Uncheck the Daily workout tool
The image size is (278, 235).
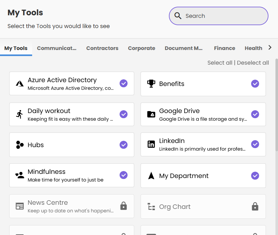pos(124,114)
